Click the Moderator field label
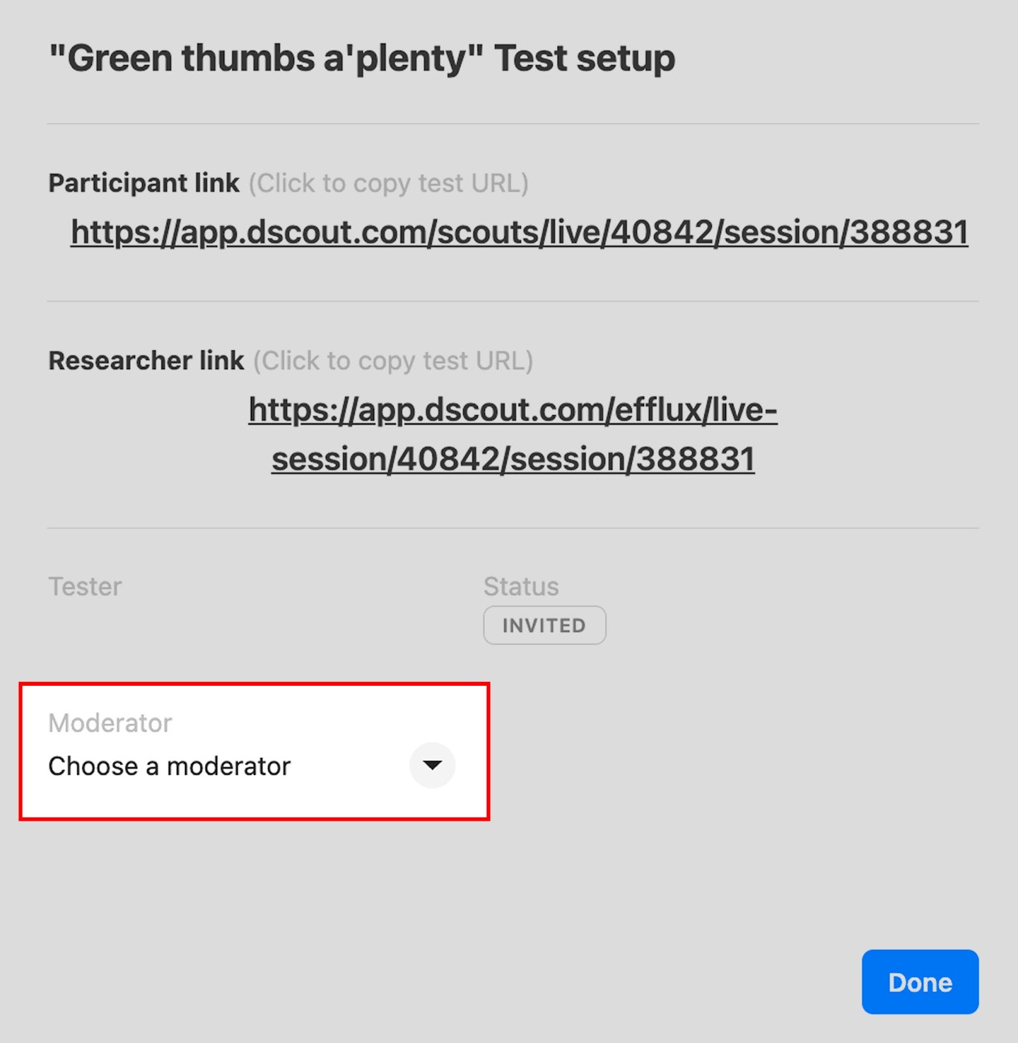Image resolution: width=1018 pixels, height=1043 pixels. click(110, 723)
